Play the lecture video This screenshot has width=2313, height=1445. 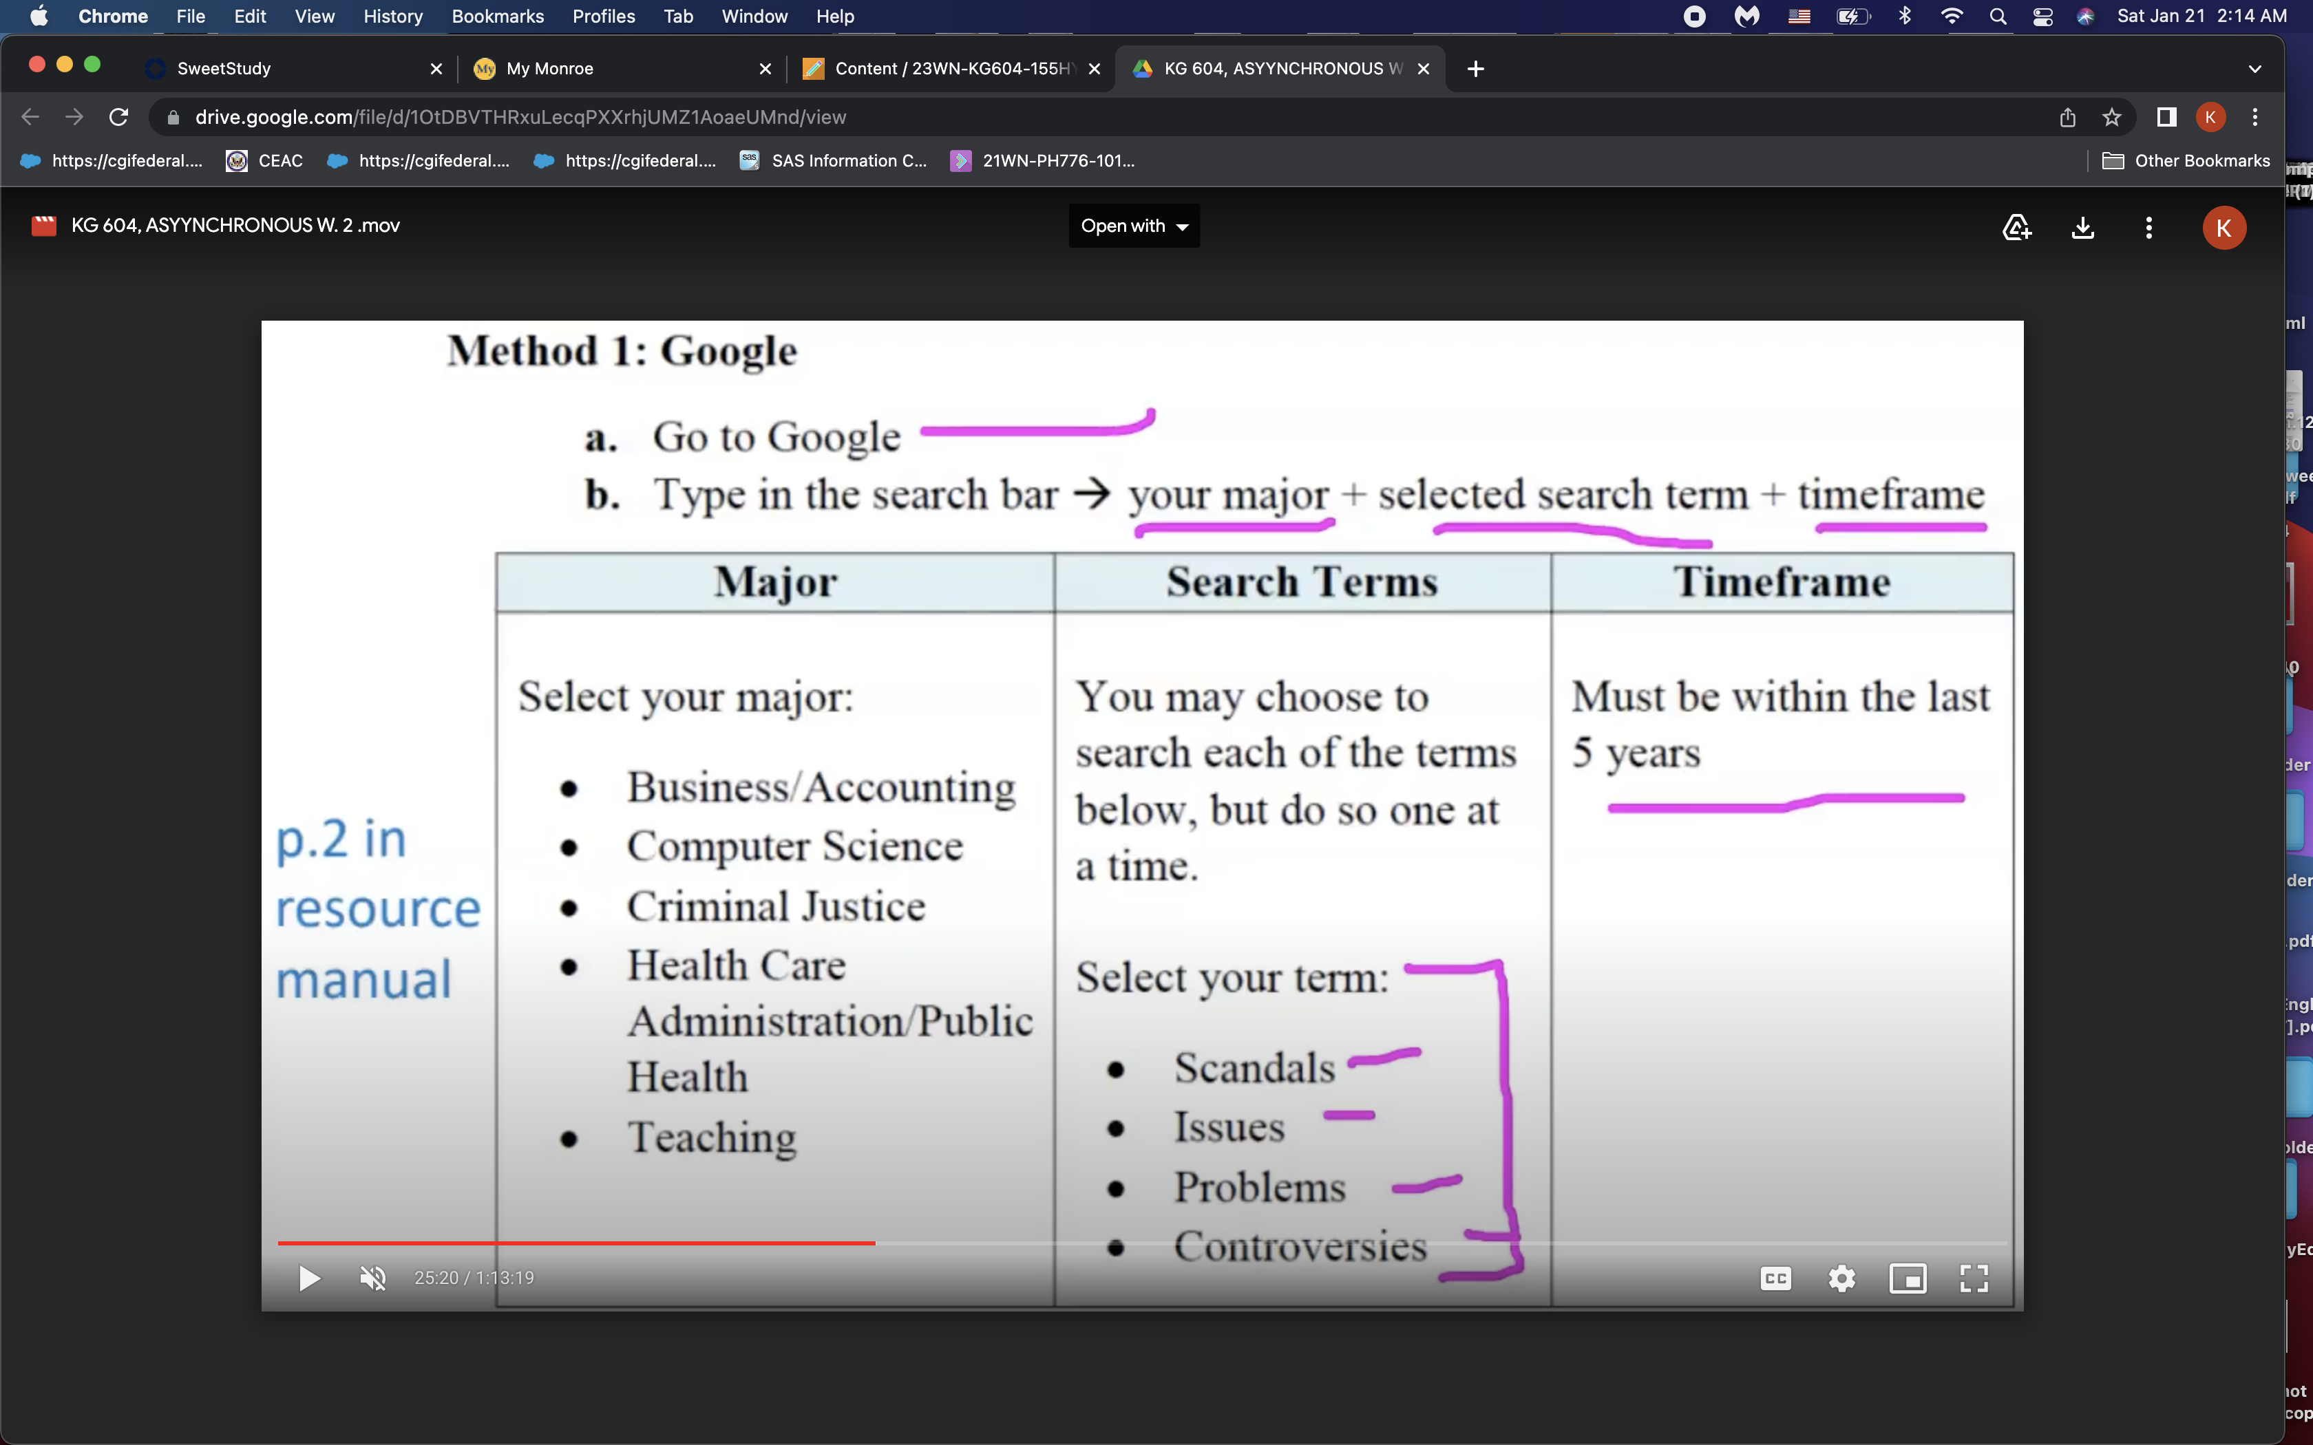(308, 1278)
